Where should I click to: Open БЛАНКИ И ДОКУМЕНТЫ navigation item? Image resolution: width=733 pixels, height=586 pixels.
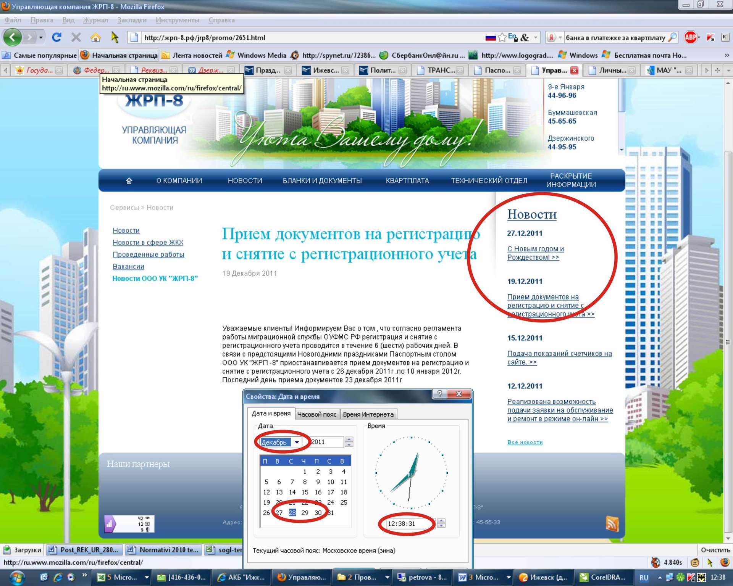click(x=322, y=180)
